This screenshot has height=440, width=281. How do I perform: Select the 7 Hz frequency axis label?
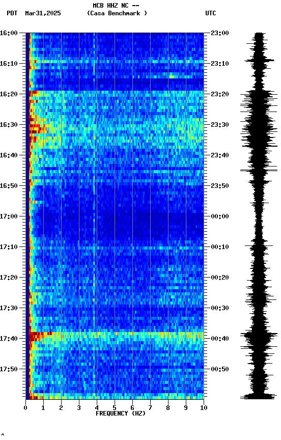(150, 408)
